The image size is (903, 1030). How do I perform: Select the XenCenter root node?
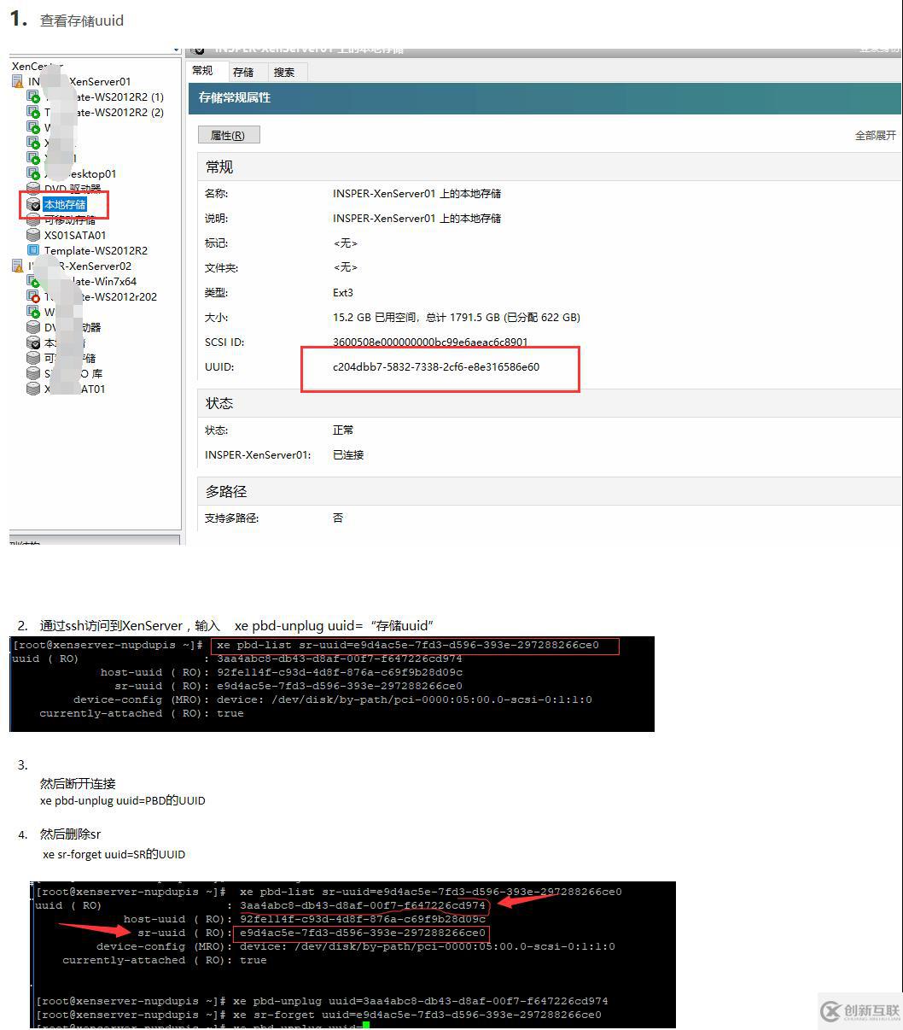point(37,66)
